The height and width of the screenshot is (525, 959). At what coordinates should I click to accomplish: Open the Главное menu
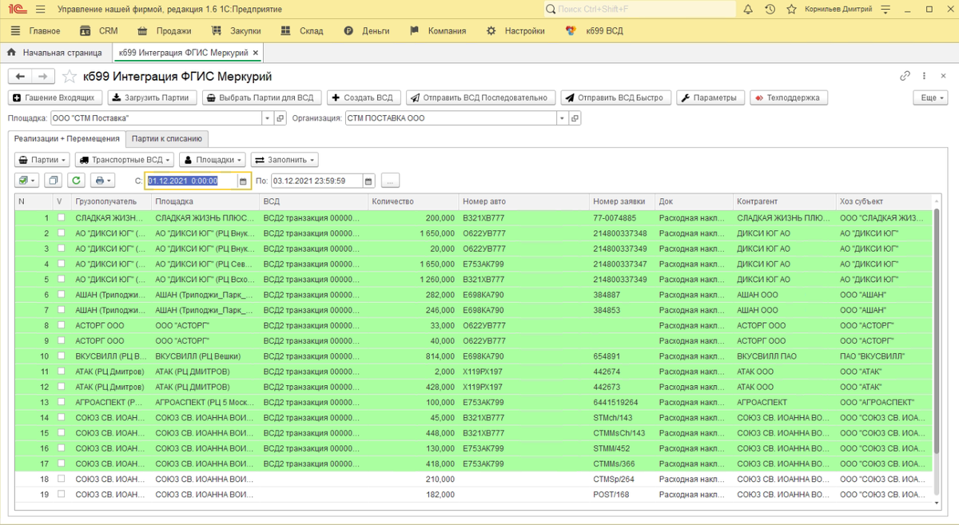(36, 31)
